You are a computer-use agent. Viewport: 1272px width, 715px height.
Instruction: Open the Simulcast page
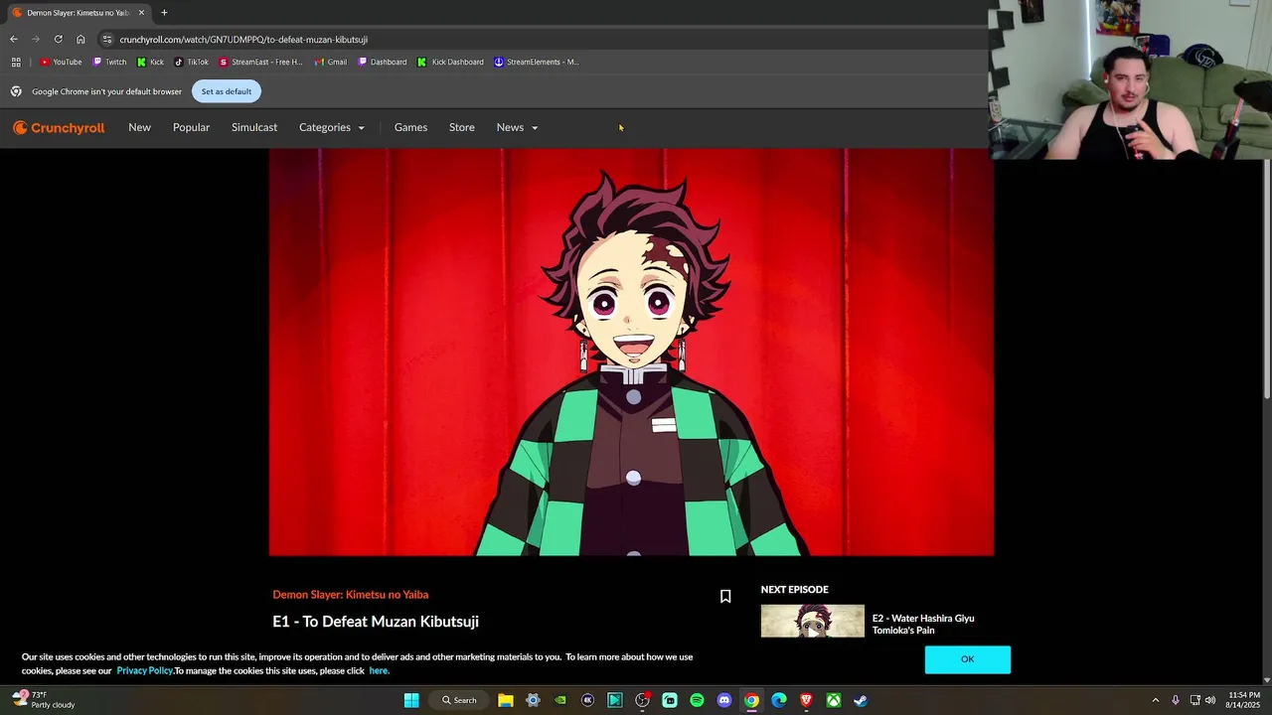(x=254, y=128)
